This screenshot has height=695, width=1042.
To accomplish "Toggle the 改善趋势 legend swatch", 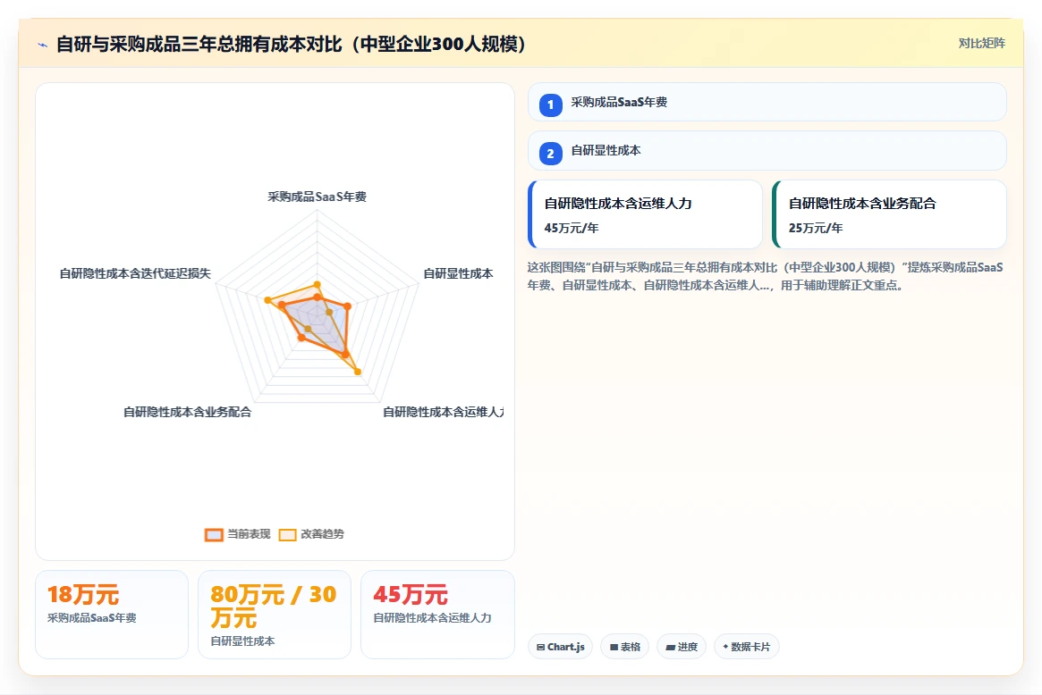I will [x=288, y=534].
